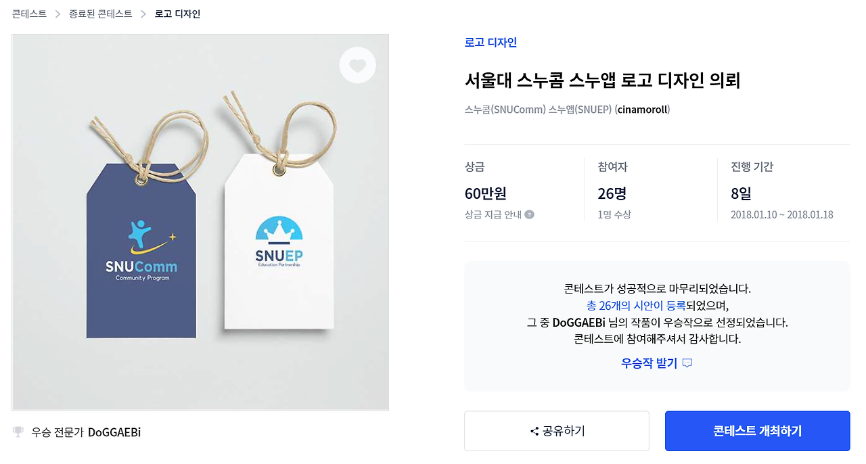The width and height of the screenshot is (866, 464).
Task: Go to 종료된 콘테스트 breadcrumb
Action: [101, 14]
